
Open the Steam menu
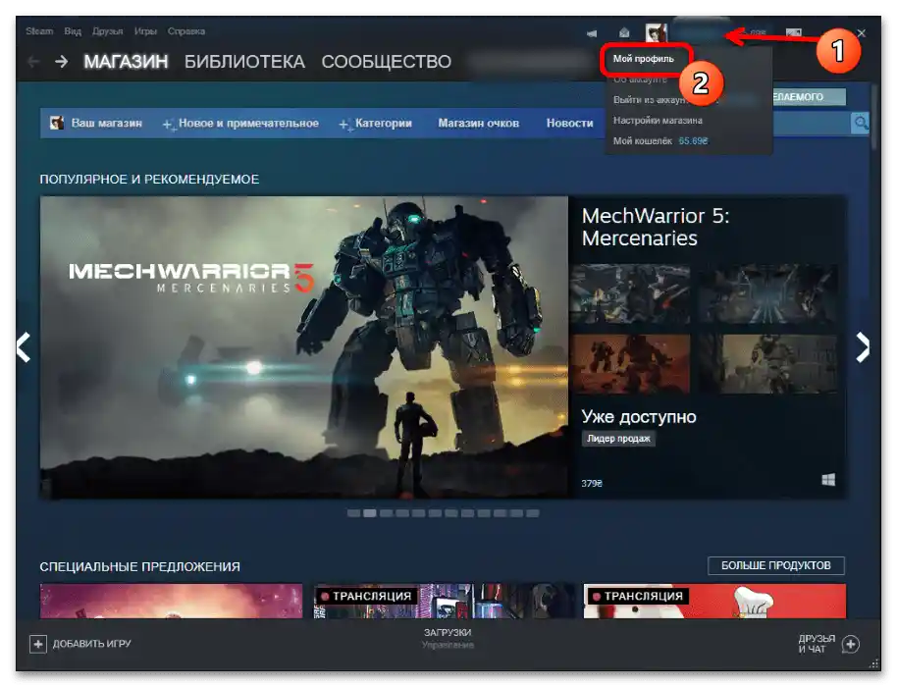[x=39, y=30]
